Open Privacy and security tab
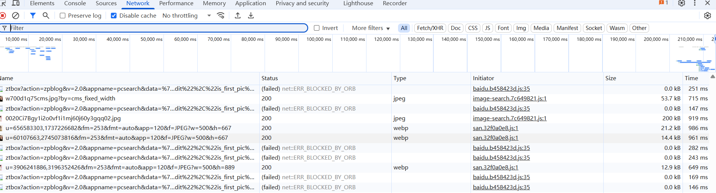This screenshot has height=193, width=716. [302, 3]
